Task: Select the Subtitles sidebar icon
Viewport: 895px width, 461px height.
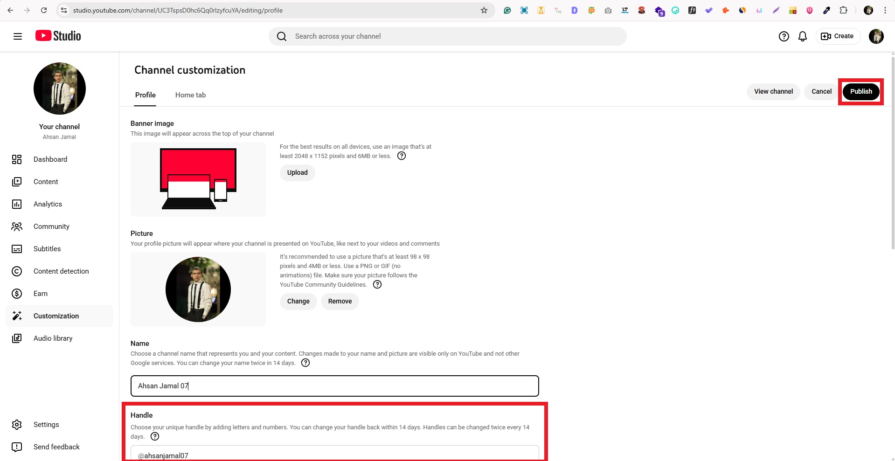Action: 17,249
